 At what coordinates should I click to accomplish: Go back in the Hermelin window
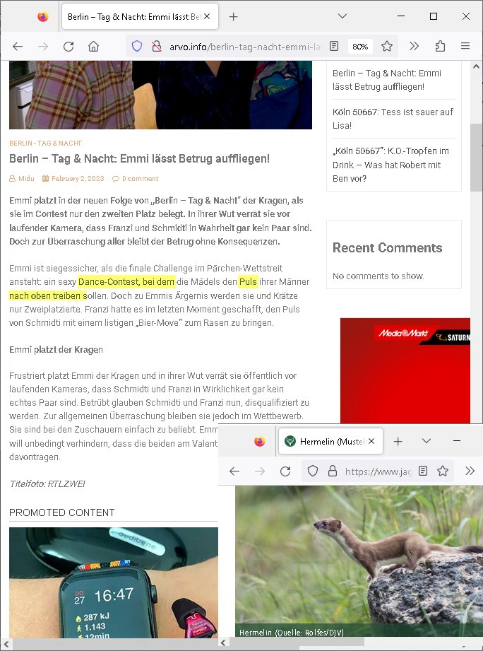point(234,471)
